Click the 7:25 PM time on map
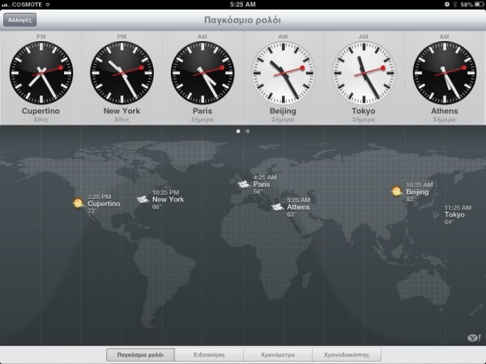The image size is (486, 364). click(x=99, y=197)
